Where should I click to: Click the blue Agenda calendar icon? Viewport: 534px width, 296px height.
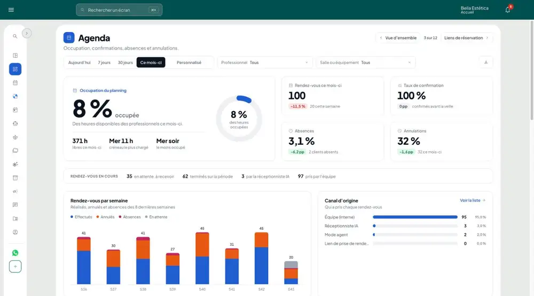point(69,37)
